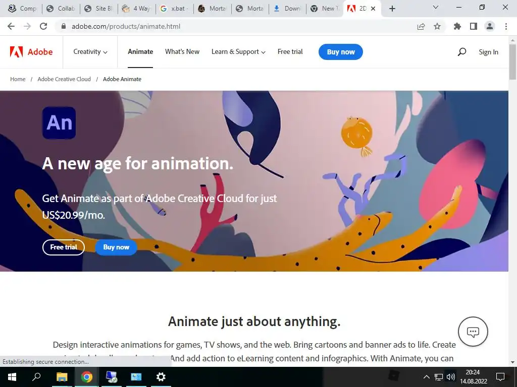Screen dimensions: 517x387
Task: Go to Home breadcrumb link
Action: 18,79
